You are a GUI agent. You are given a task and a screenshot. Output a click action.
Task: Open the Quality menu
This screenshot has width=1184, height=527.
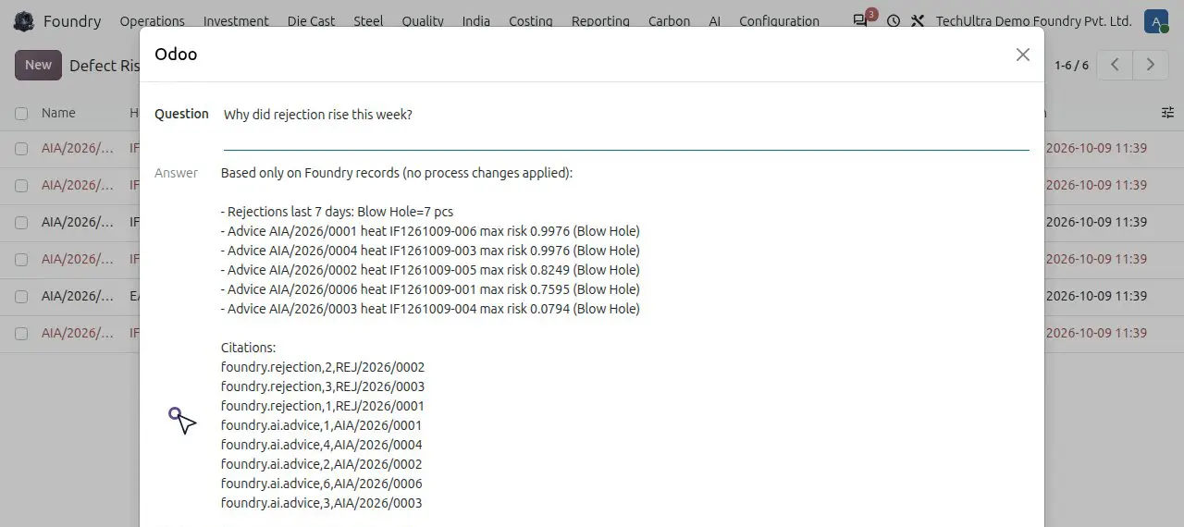pos(423,21)
